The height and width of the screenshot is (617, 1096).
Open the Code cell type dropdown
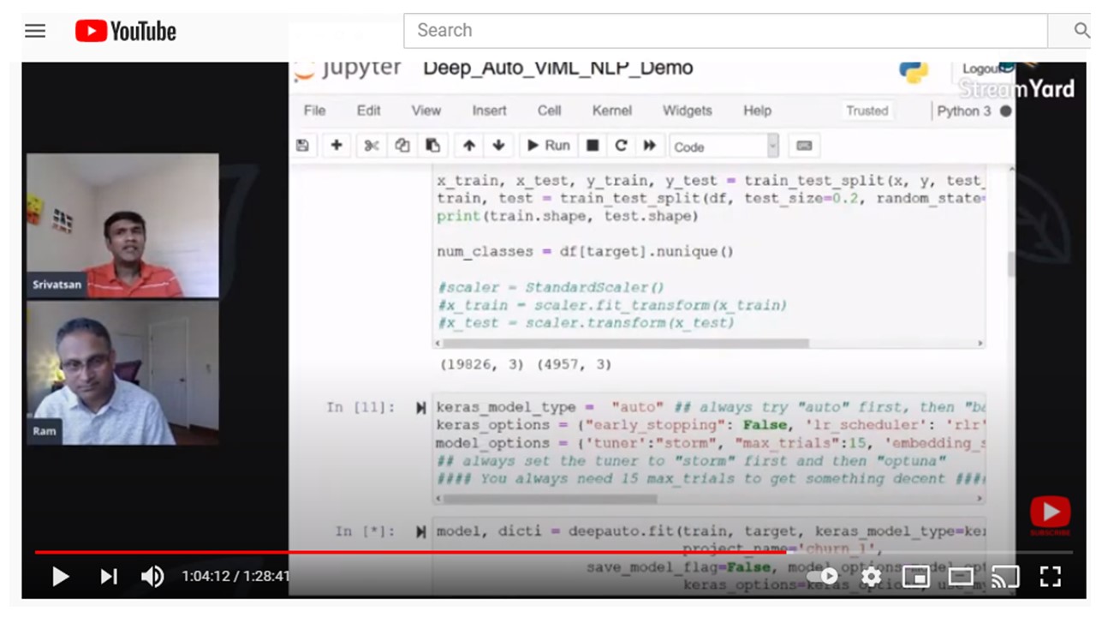click(724, 147)
